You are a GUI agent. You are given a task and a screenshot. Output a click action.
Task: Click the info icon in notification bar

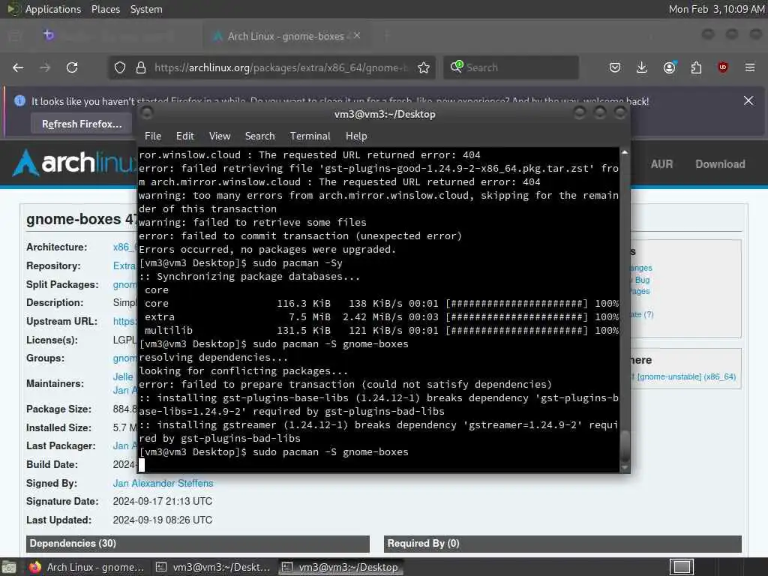(x=19, y=101)
